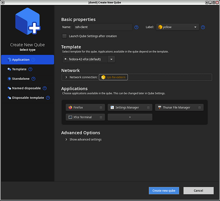Open the template dropdown arrow
The image size is (220, 201).
[111, 59]
